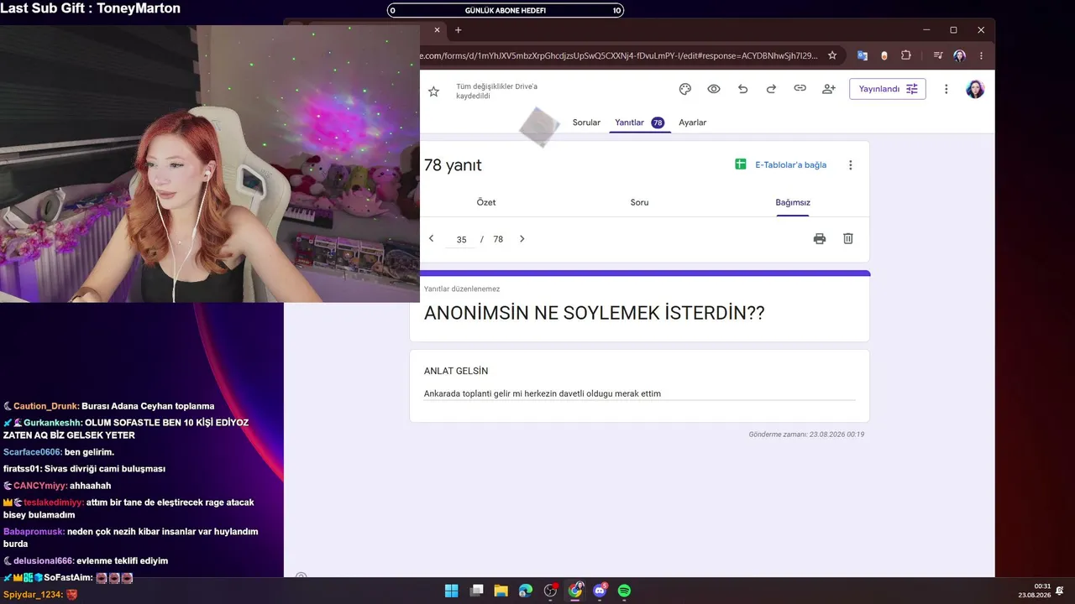Open the Google Translate extension icon
Image resolution: width=1075 pixels, height=604 pixels.
863,55
